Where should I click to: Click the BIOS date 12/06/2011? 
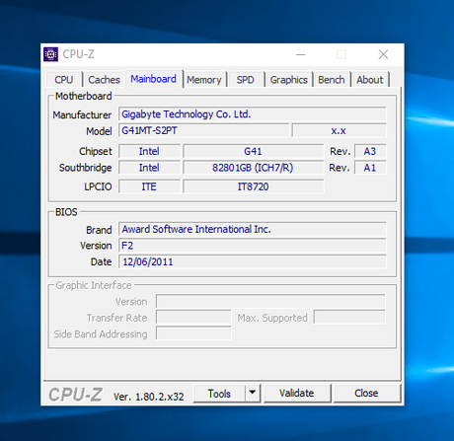click(252, 261)
